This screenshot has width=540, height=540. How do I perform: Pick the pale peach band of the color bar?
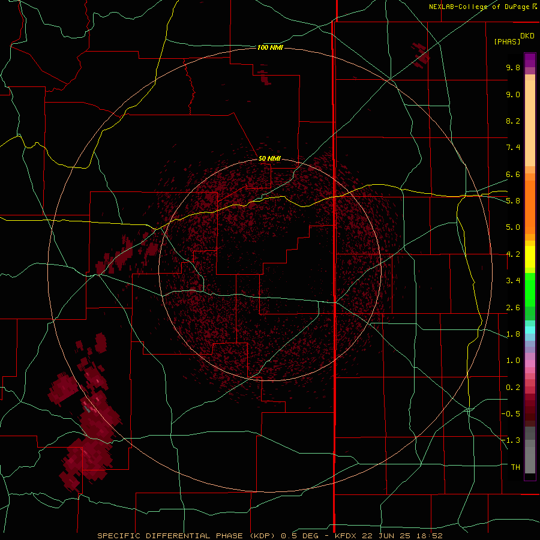click(x=530, y=123)
